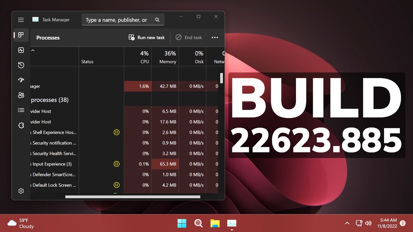Image resolution: width=413 pixels, height=232 pixels.
Task: Open the Details page list icon
Action: 21,110
